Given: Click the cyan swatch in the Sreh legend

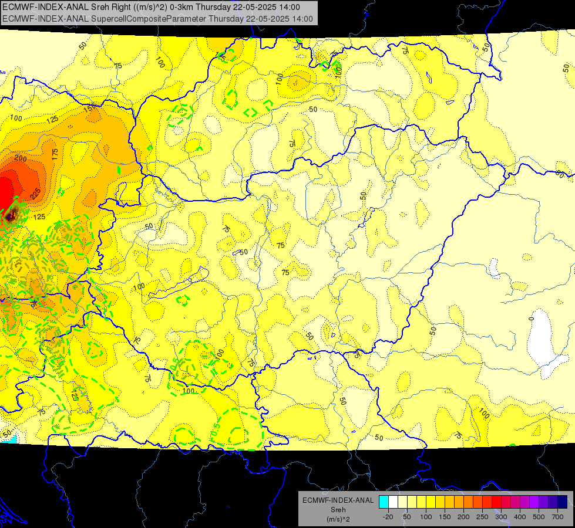Looking at the screenshot, I should tap(384, 502).
